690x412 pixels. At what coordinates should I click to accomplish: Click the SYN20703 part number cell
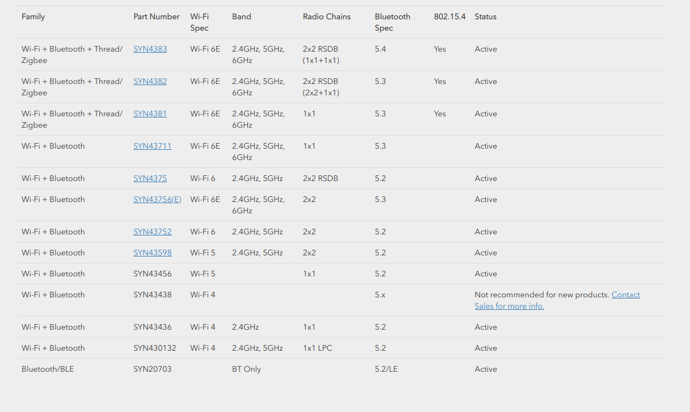[x=152, y=369]
